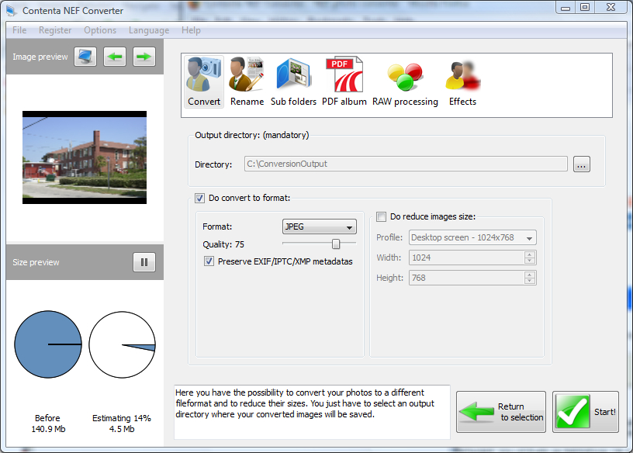Click the estimated size pie chart

pyautogui.click(x=122, y=344)
